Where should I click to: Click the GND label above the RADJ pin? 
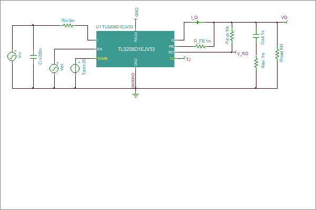(x=136, y=12)
